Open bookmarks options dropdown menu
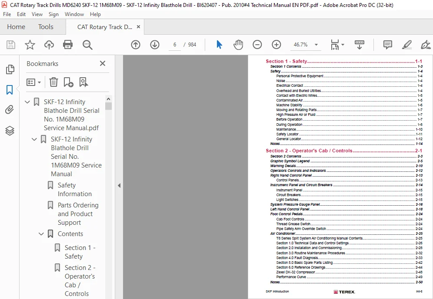 point(33,82)
